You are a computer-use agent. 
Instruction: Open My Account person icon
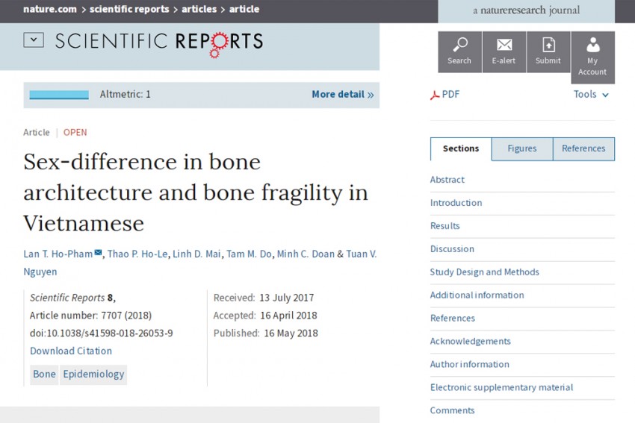click(x=593, y=45)
